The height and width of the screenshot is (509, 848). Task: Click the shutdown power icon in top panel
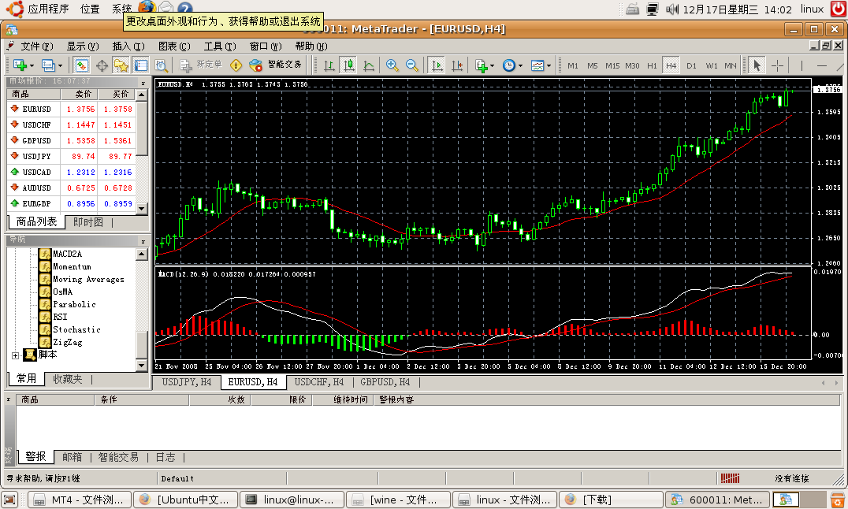point(839,9)
